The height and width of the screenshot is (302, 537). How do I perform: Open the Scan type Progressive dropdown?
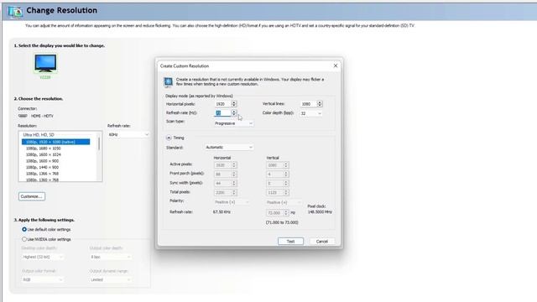click(x=233, y=123)
